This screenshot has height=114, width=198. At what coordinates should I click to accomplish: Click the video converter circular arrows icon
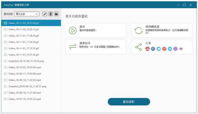coord(139,31)
